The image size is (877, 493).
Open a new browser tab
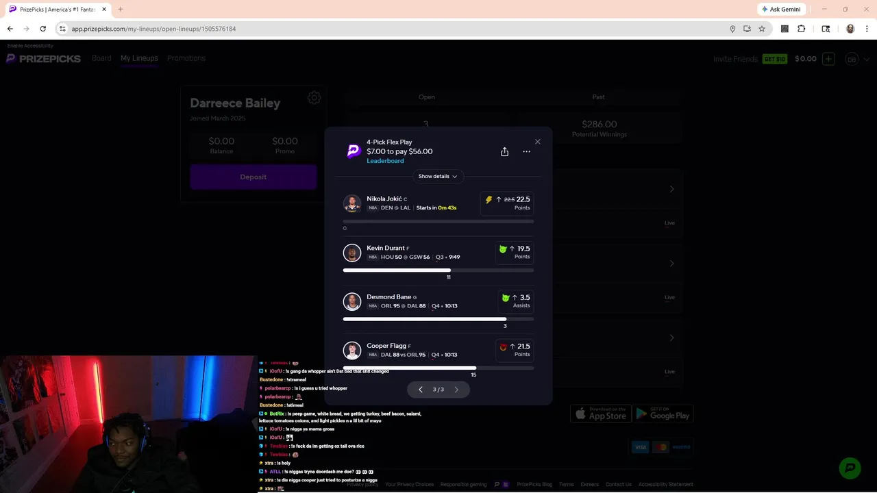click(x=120, y=10)
